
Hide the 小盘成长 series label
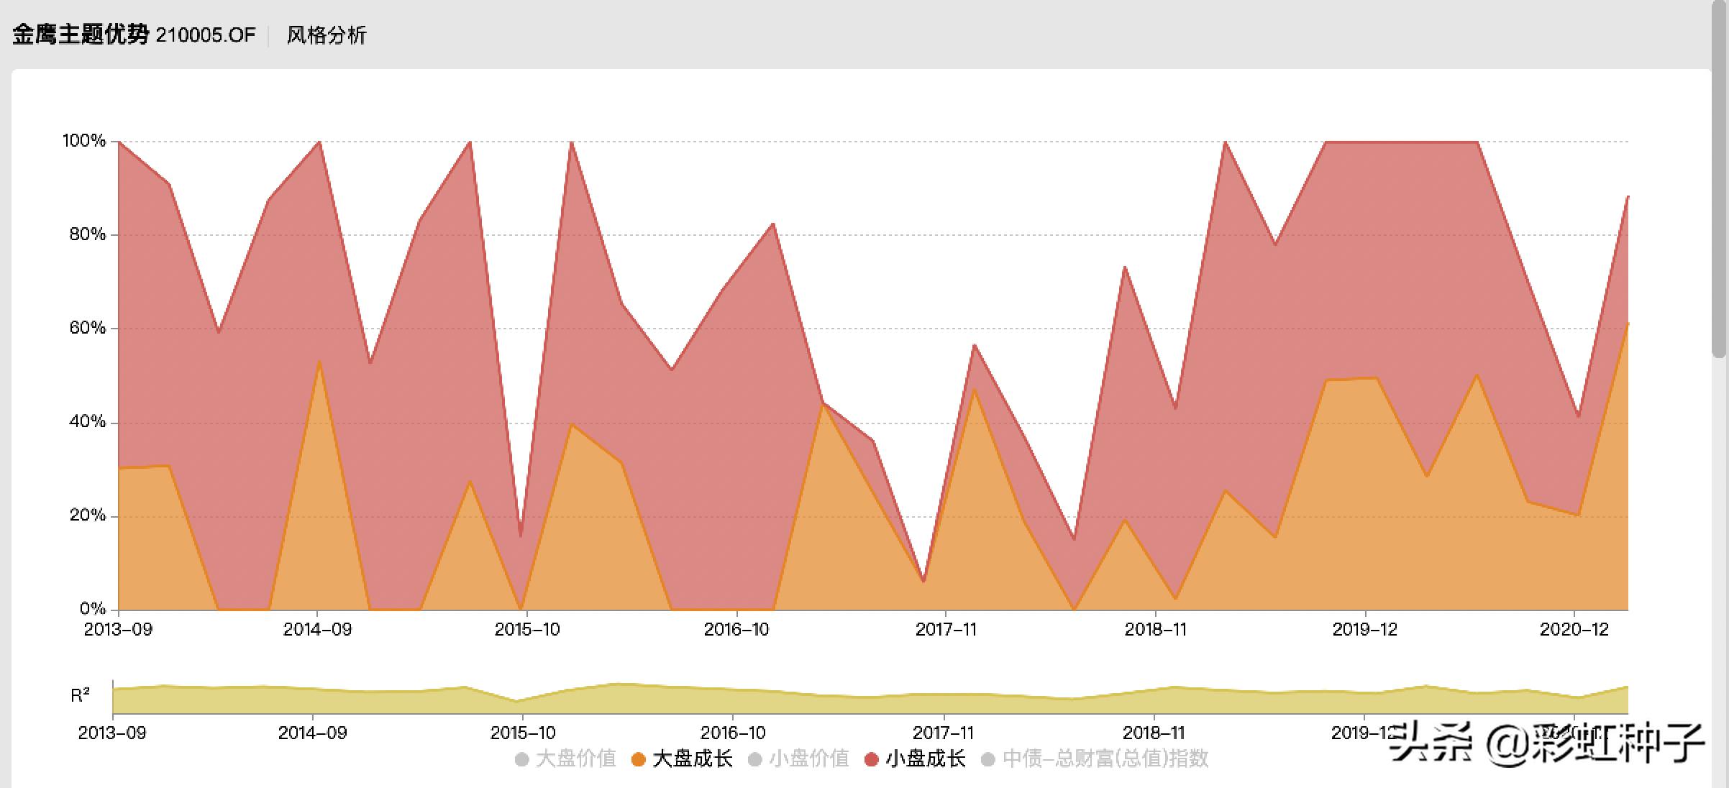926,759
